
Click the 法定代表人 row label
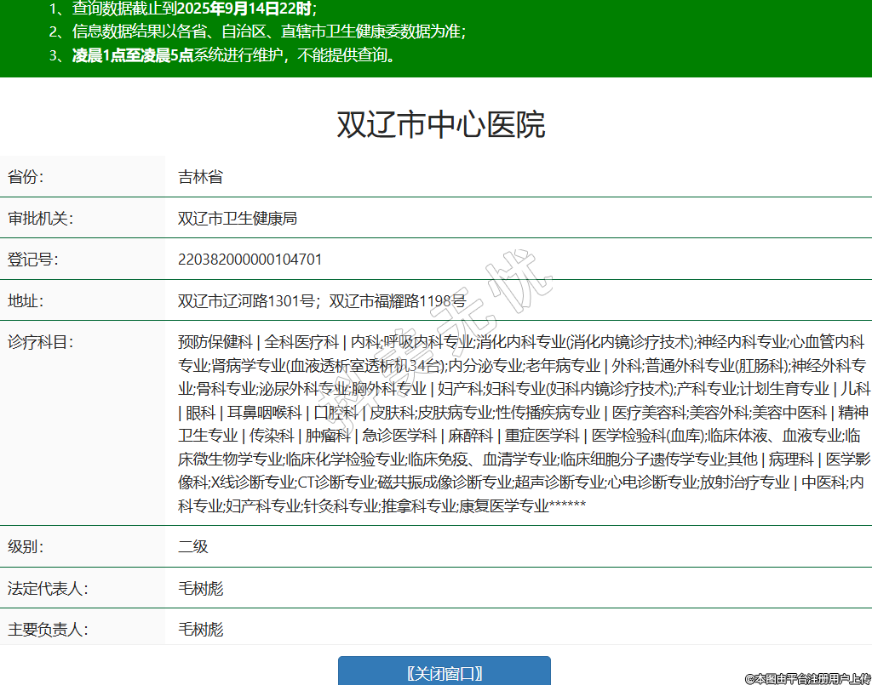click(48, 588)
